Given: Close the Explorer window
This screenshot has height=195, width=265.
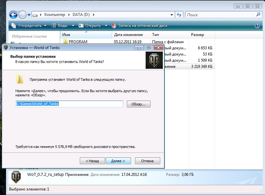Looking at the screenshot, I should [258, 6].
